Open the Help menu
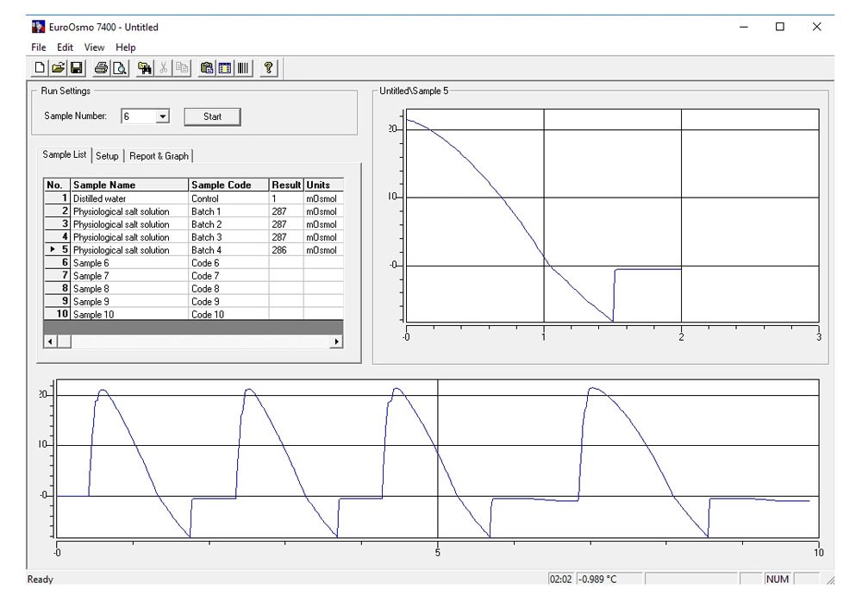 click(125, 47)
